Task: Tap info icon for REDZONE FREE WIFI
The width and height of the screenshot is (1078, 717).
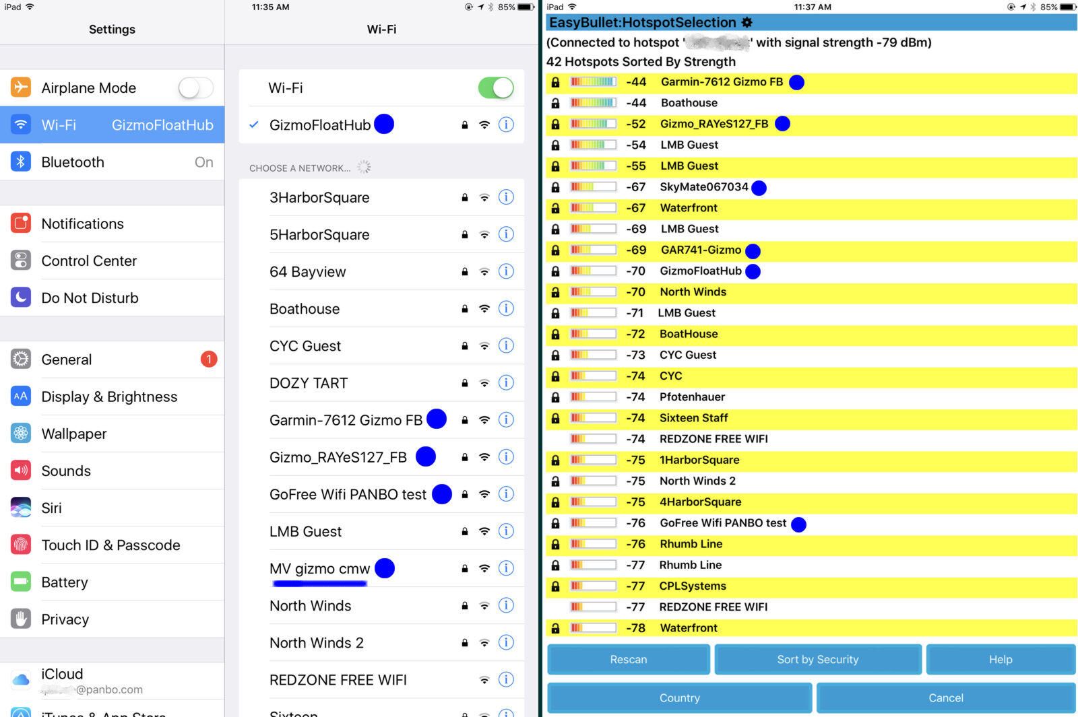Action: pos(506,679)
